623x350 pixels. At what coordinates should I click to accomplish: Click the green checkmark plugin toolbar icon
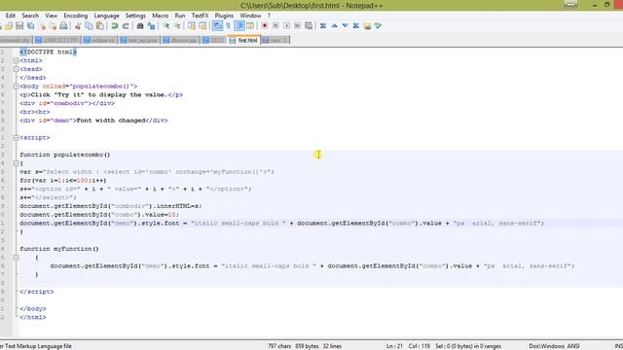pos(378,26)
